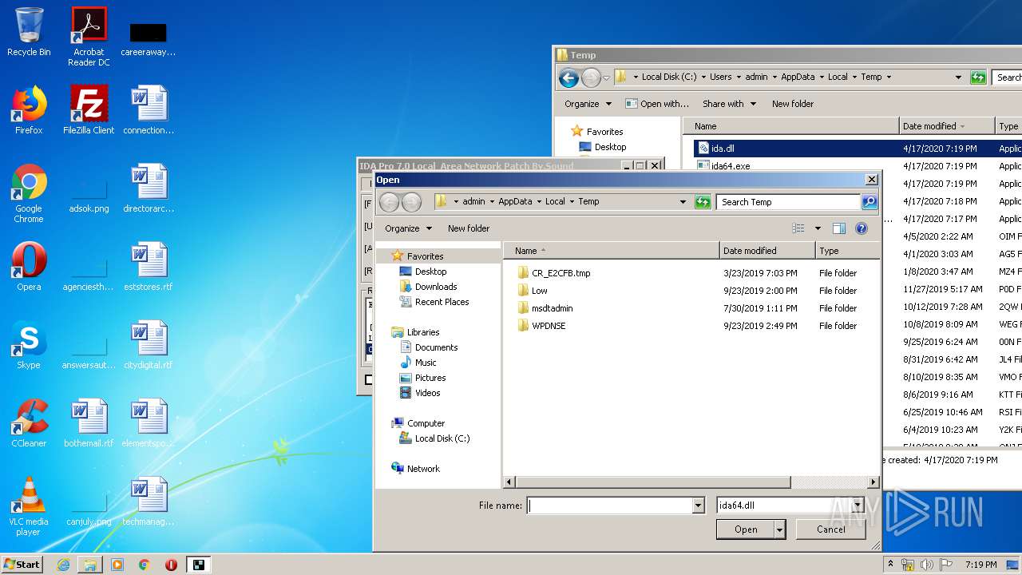Viewport: 1022px width, 575px height.
Task: Open the citydigital.rtf desktop document
Action: point(149,345)
